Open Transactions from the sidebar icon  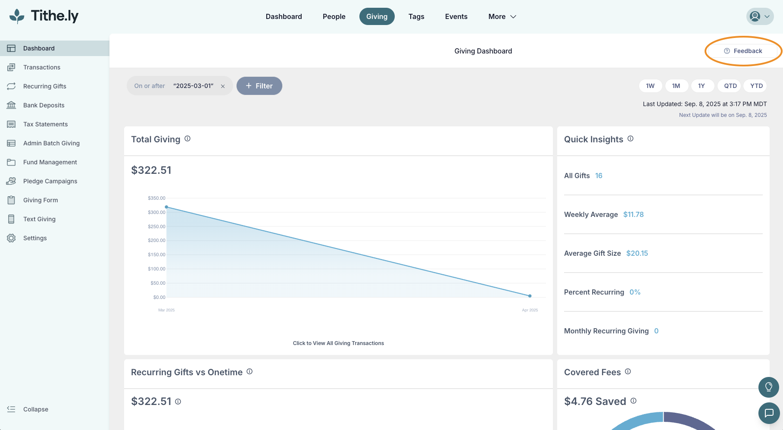[x=11, y=67]
